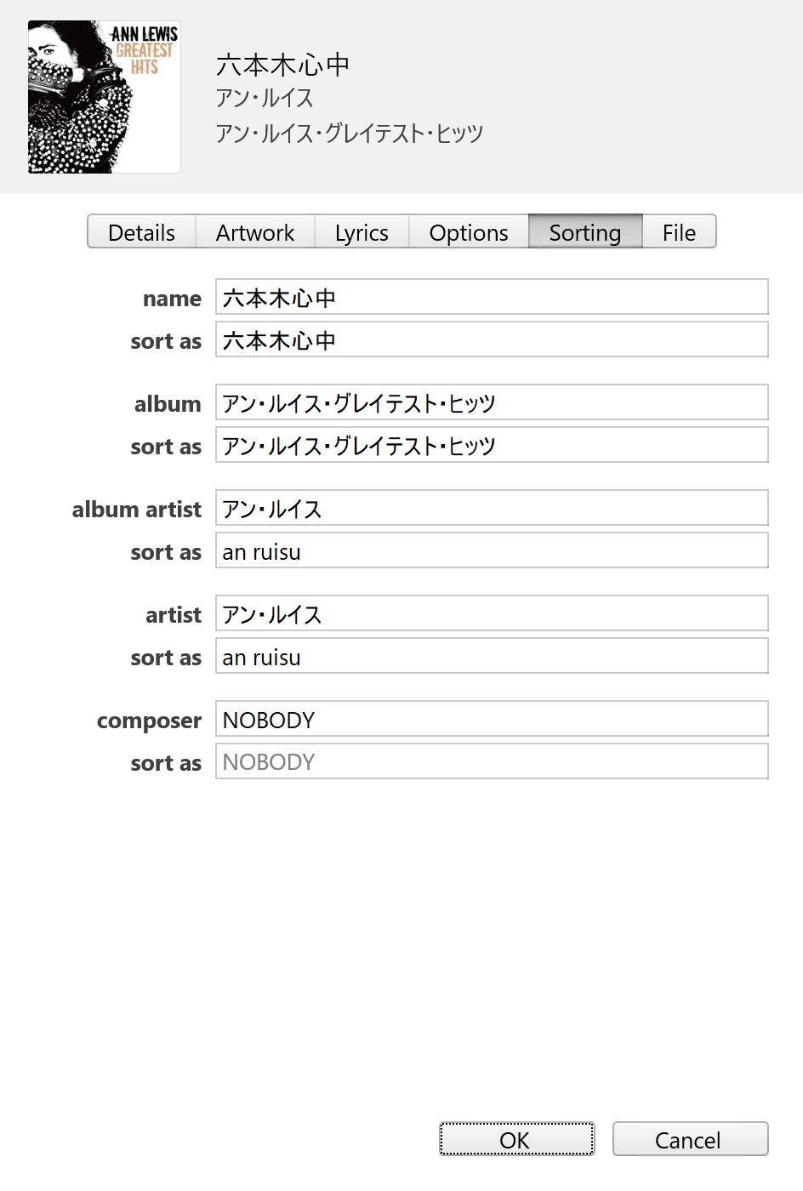This screenshot has height=1191, width=803.
Task: Click the song title in the header
Action: (282, 65)
